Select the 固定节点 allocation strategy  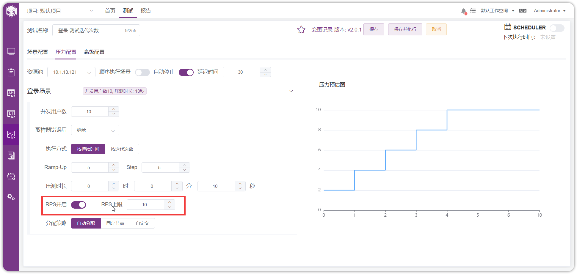pos(115,223)
